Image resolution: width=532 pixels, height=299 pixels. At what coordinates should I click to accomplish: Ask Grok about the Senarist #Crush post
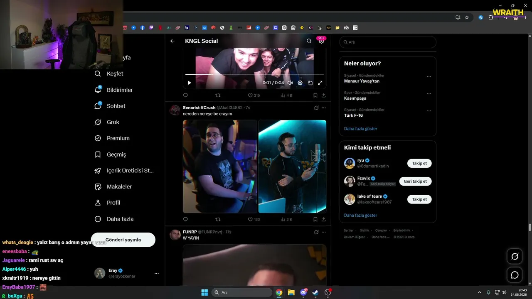click(316, 108)
